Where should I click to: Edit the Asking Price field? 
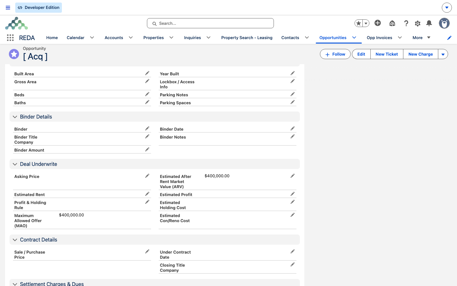147,176
